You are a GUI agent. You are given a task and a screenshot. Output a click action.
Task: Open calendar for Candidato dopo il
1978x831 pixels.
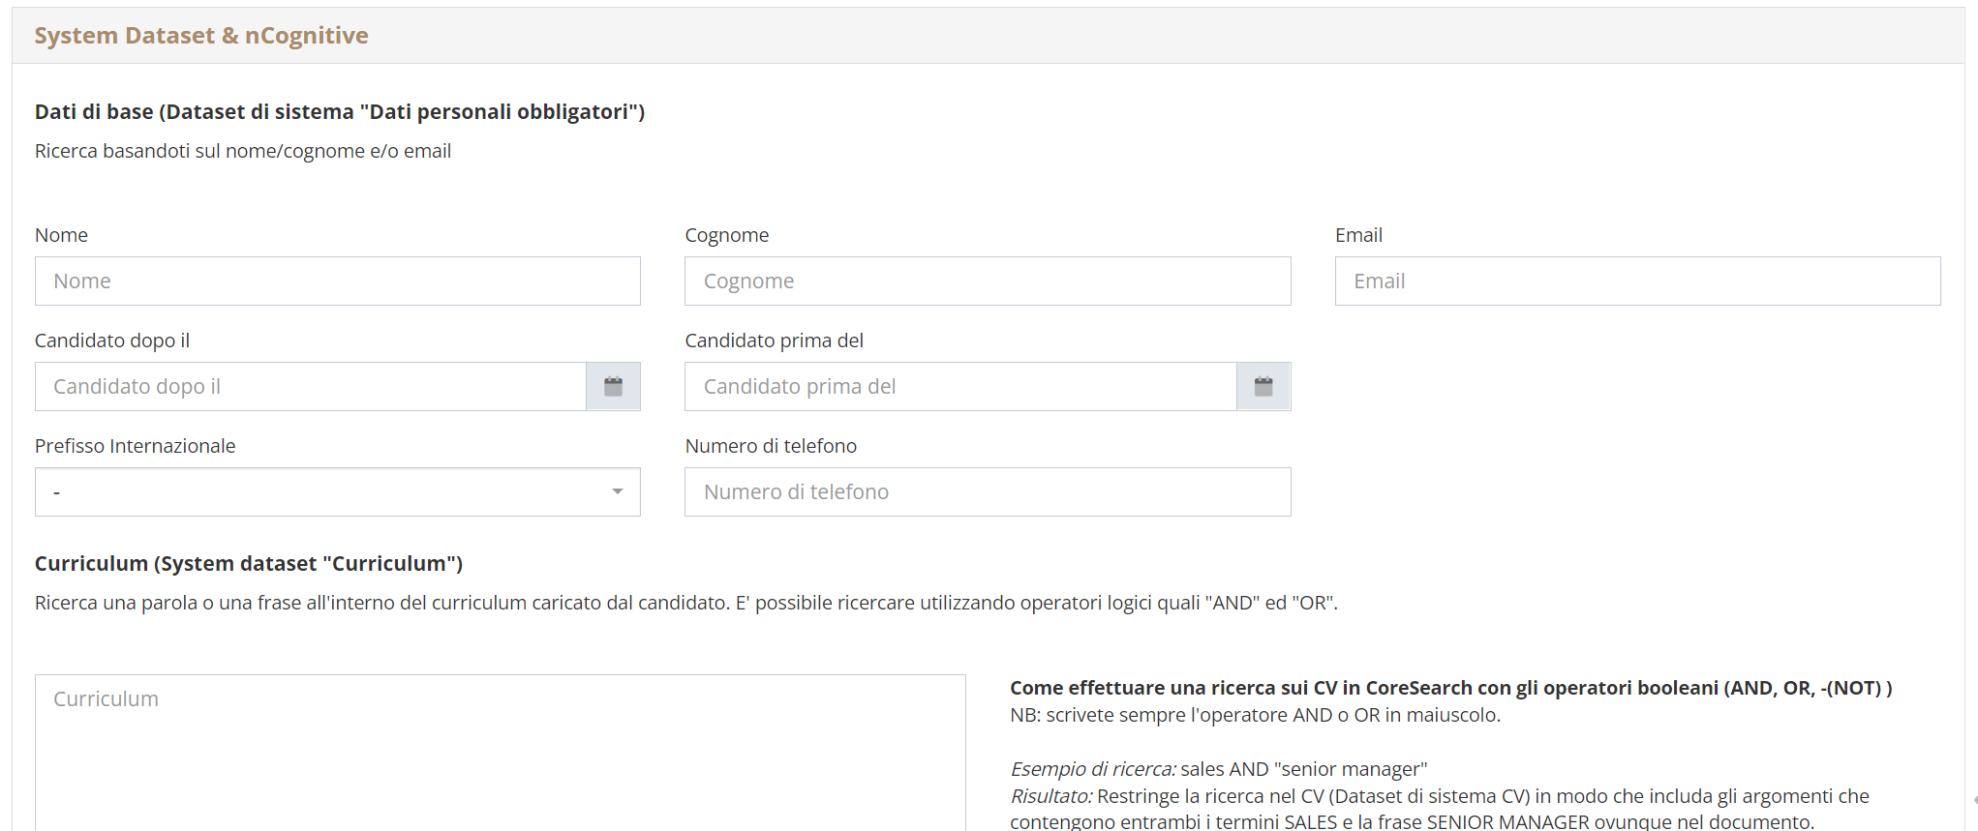tap(613, 387)
